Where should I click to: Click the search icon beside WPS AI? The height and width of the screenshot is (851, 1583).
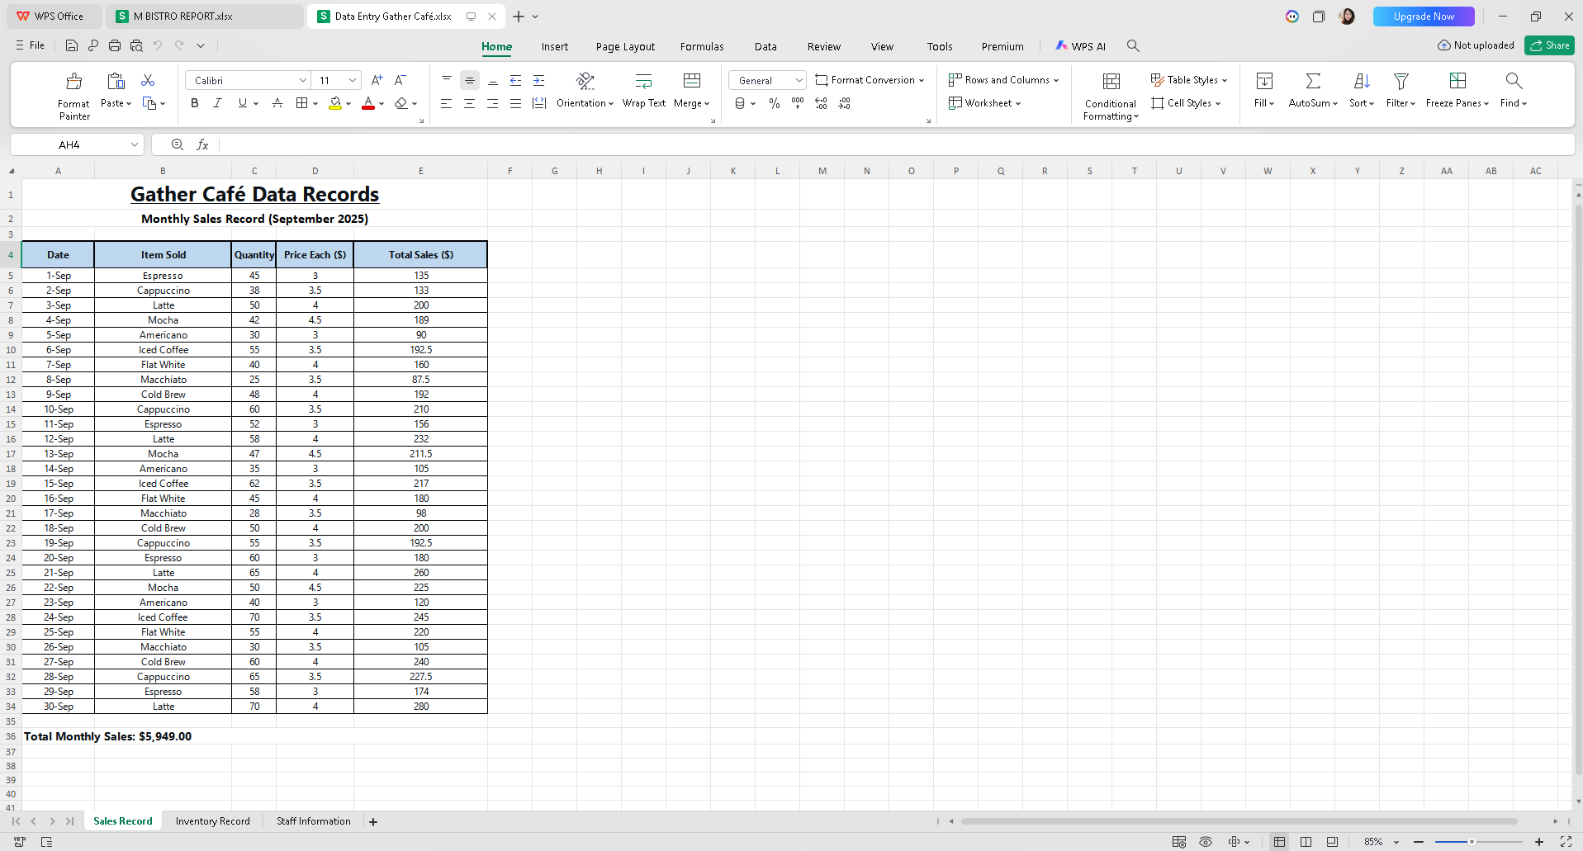click(x=1133, y=46)
